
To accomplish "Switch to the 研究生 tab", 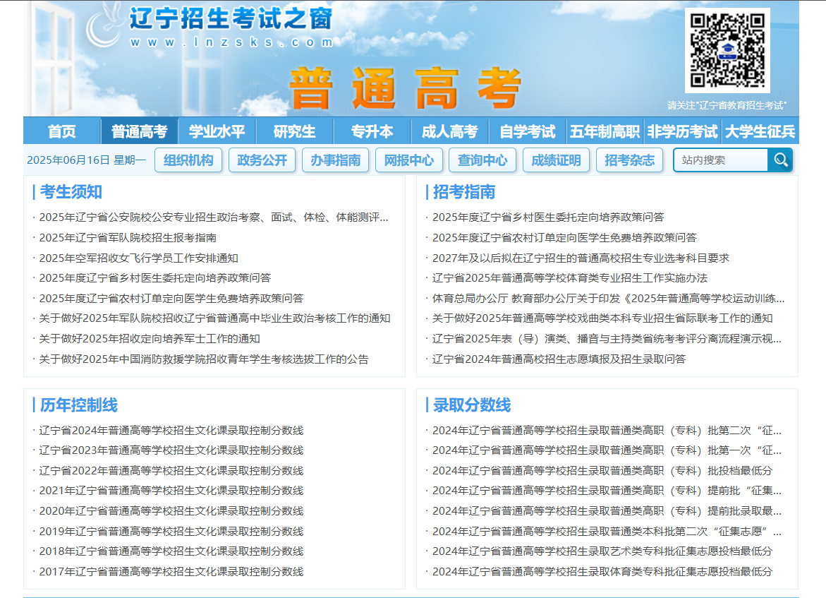I will [x=294, y=131].
